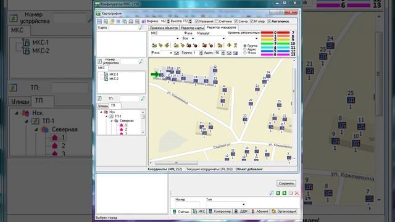Viewport: 395px width, 222px height.
Task: Click the stick figure icon in route toolbar
Action: pyautogui.click(x=236, y=45)
